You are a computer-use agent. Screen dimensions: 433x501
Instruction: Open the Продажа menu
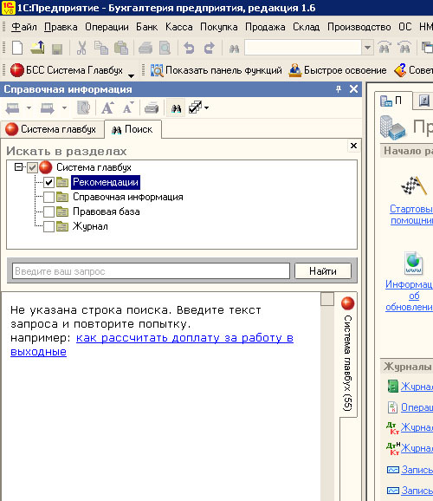[x=265, y=27]
